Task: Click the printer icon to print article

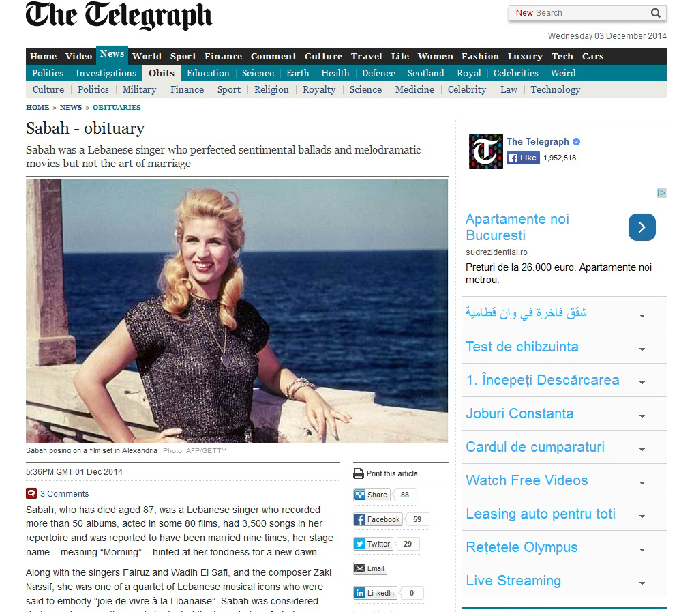Action: pos(359,473)
